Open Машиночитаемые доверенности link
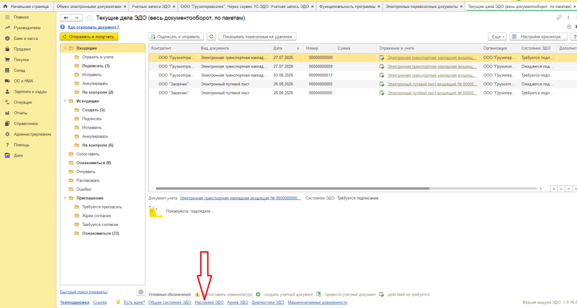The image size is (577, 308). click(x=317, y=302)
